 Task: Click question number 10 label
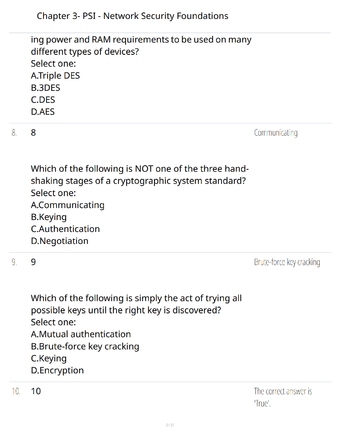pyautogui.click(x=36, y=391)
